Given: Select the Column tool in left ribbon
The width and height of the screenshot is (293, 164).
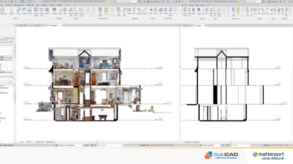Looking at the screenshot, I should click(x=12, y=11).
